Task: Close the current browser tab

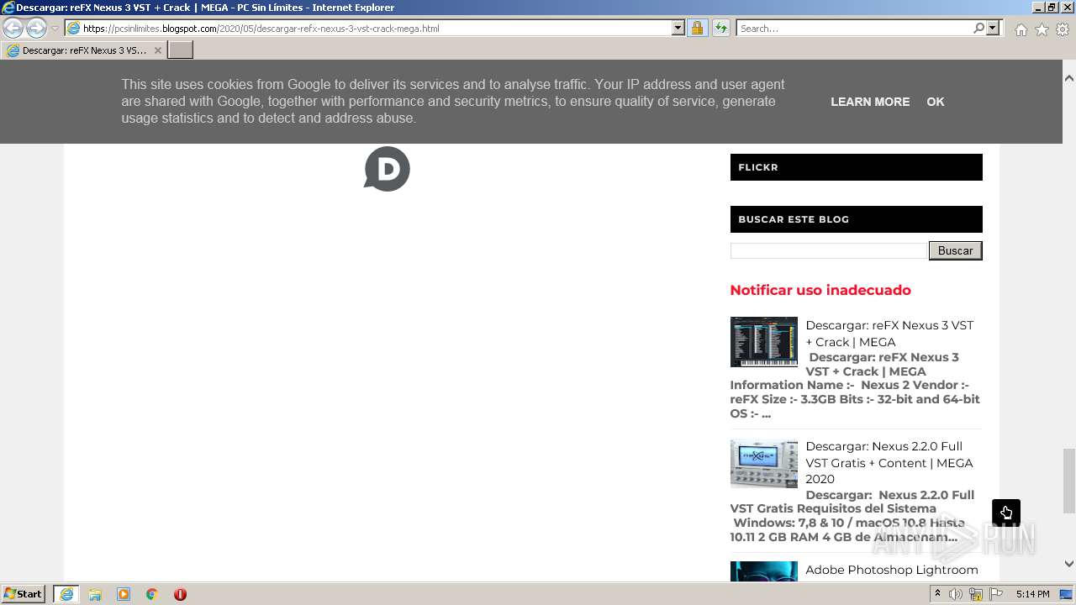Action: (157, 50)
